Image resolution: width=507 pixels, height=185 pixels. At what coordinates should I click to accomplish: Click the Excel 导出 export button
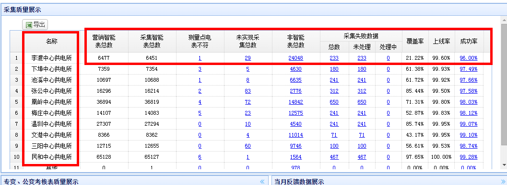pyautogui.click(x=35, y=24)
